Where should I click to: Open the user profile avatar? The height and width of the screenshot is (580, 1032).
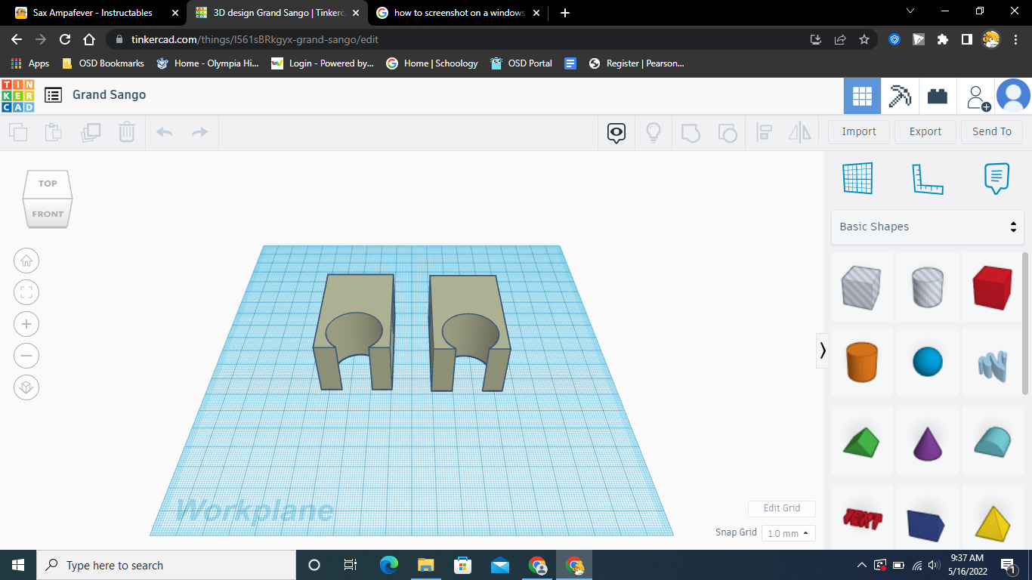click(x=1013, y=96)
